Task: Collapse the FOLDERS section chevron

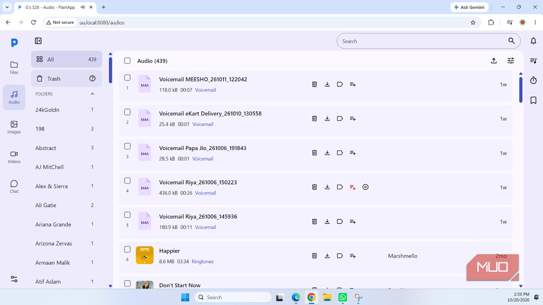Action: (x=92, y=94)
